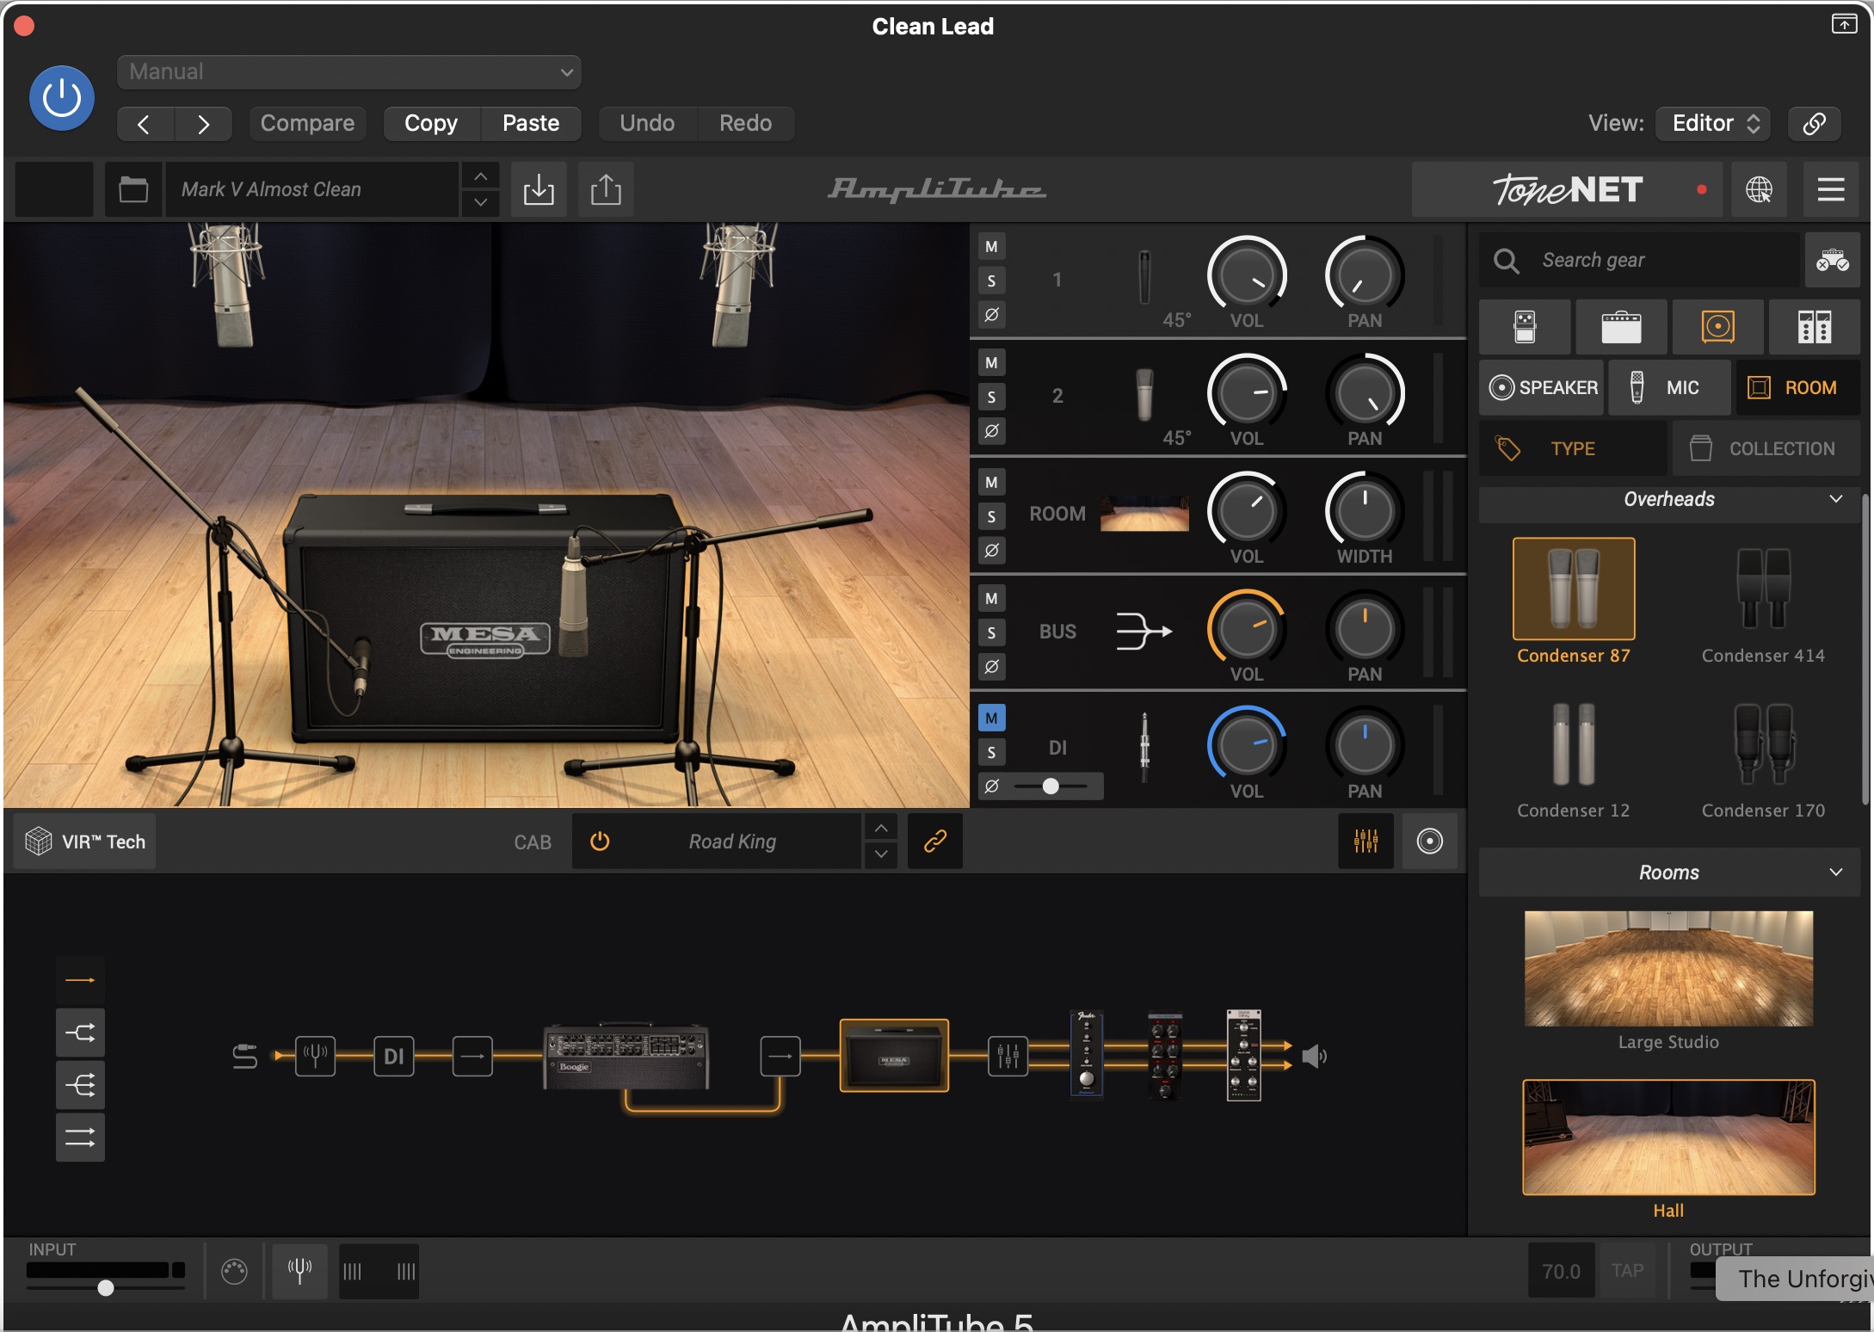Click the sidechain link icon

(1815, 124)
